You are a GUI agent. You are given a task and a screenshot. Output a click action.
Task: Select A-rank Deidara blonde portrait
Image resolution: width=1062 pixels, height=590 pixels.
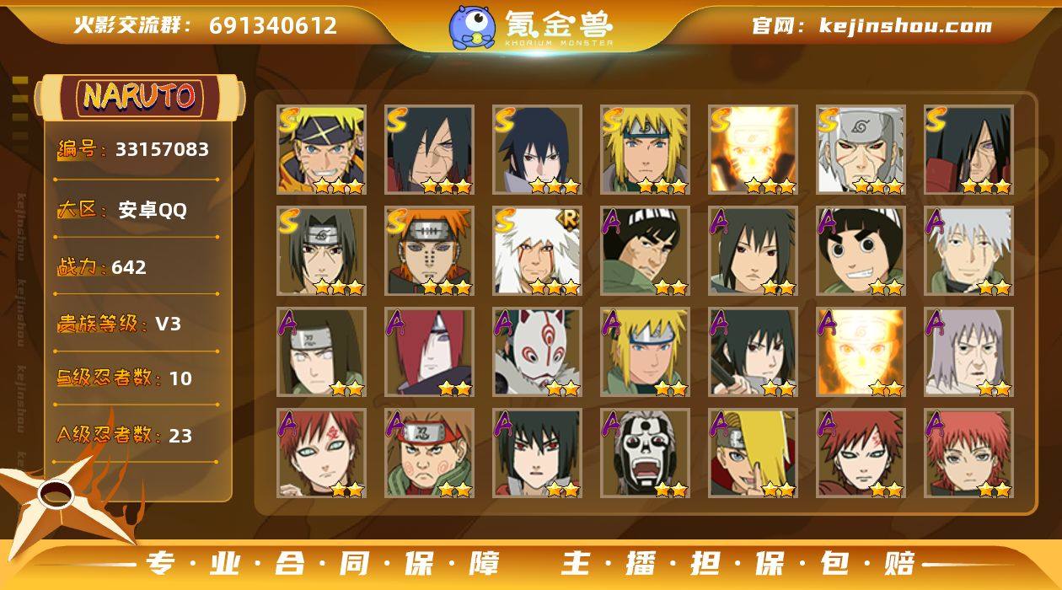pos(753,453)
